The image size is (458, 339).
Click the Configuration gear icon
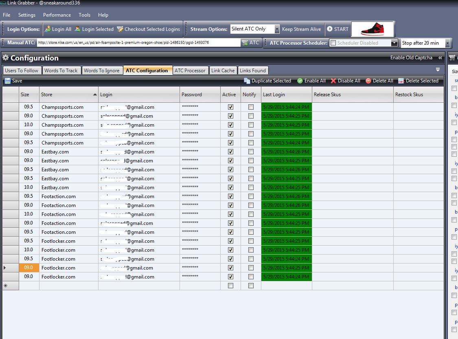pos(6,58)
